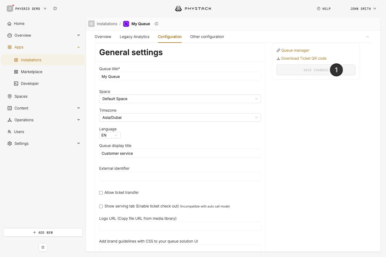Viewport: 386px width, 257px height.
Task: Switch to the Legacy Analytics tab
Action: [x=135, y=37]
